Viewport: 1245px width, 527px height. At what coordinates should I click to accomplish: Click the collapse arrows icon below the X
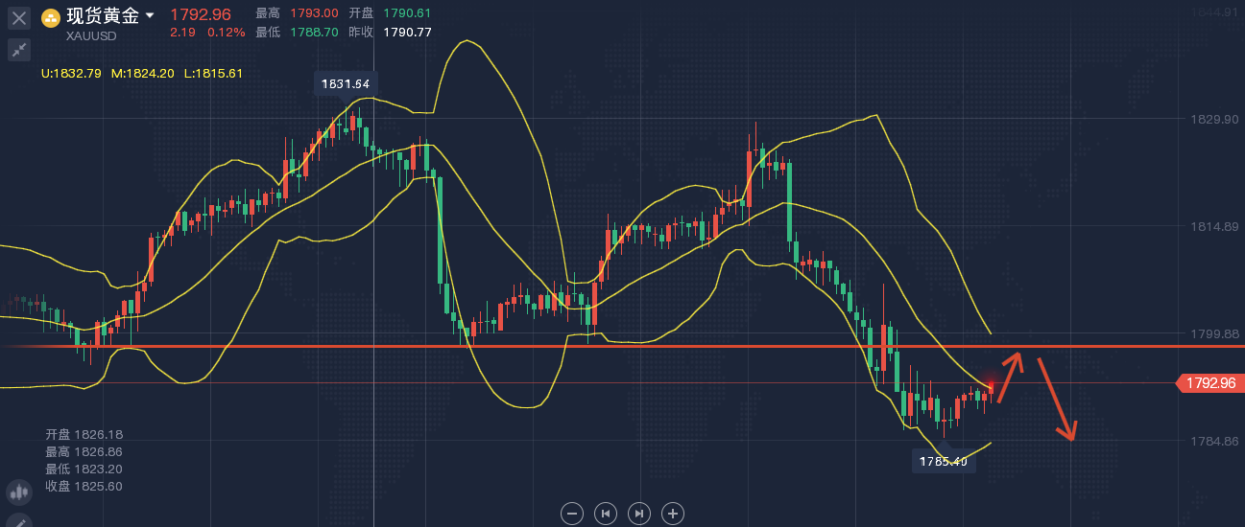(x=19, y=50)
